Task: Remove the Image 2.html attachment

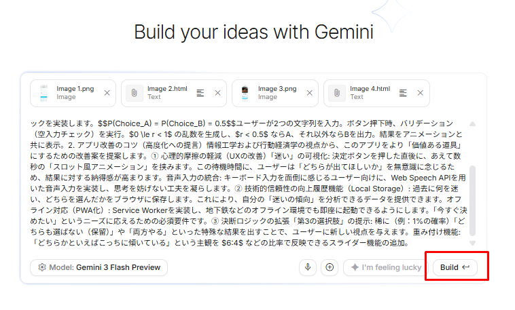Action: pos(217,93)
